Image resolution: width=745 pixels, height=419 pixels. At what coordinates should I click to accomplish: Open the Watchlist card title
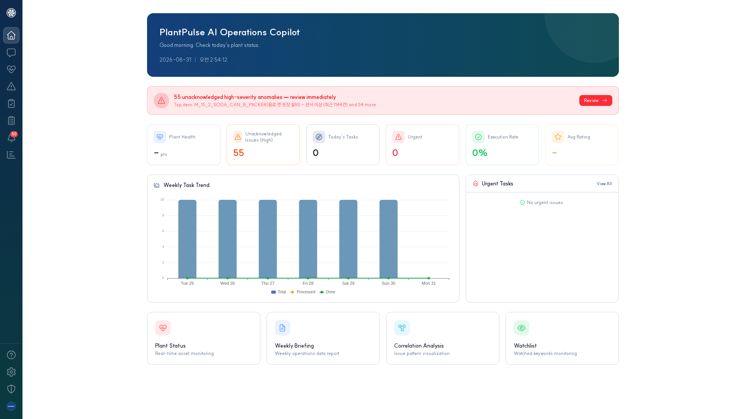pyautogui.click(x=525, y=346)
